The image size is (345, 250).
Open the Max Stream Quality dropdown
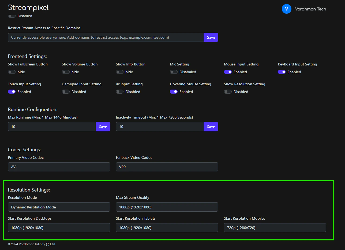click(167, 207)
